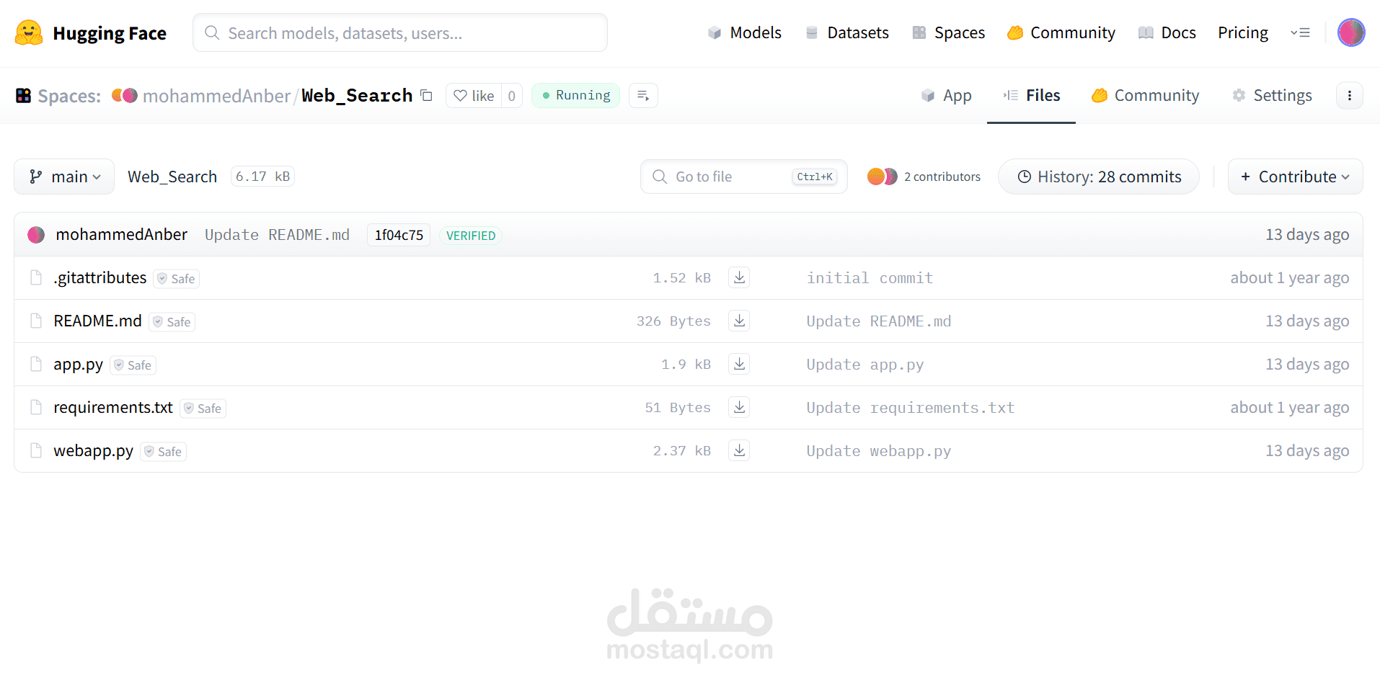Open the logs icon next to Running

click(643, 96)
